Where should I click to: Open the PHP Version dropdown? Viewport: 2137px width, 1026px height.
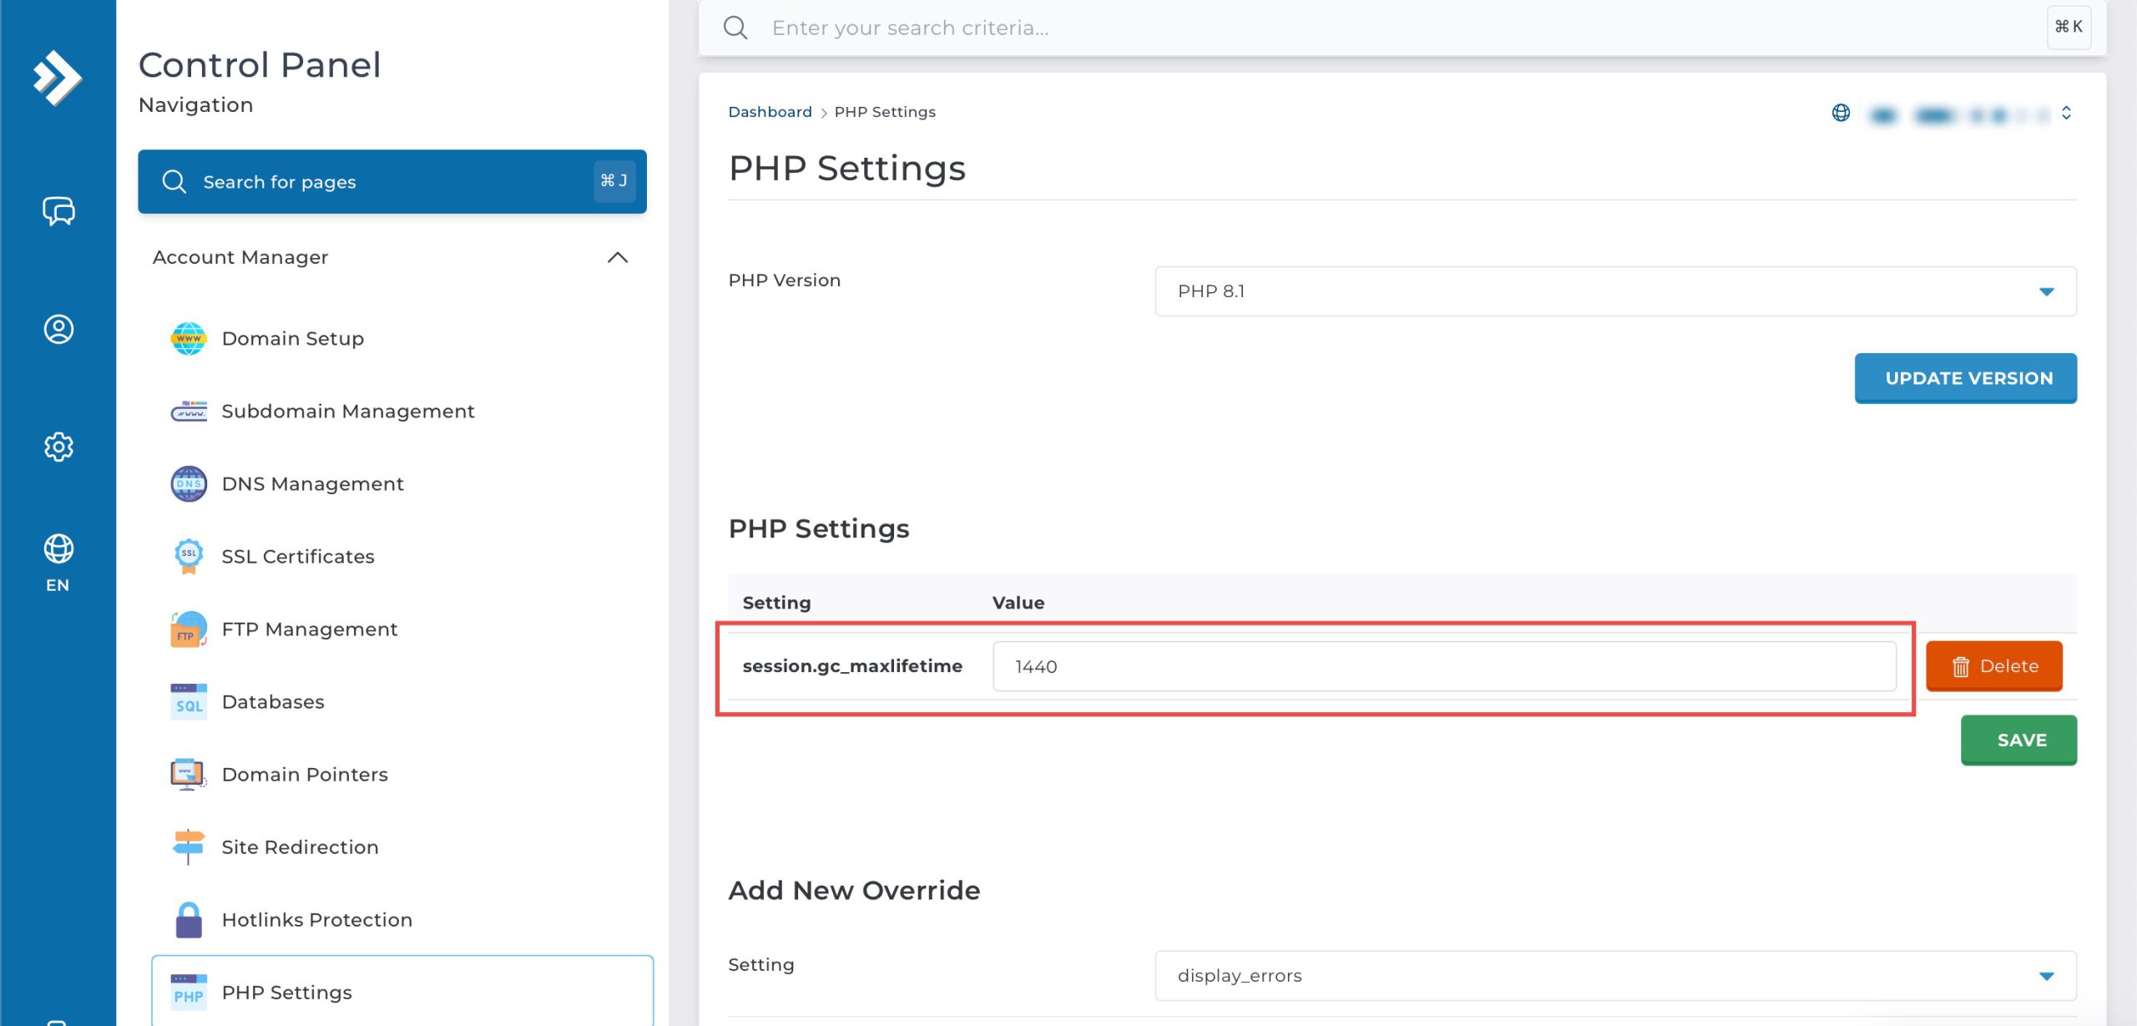(x=1615, y=291)
